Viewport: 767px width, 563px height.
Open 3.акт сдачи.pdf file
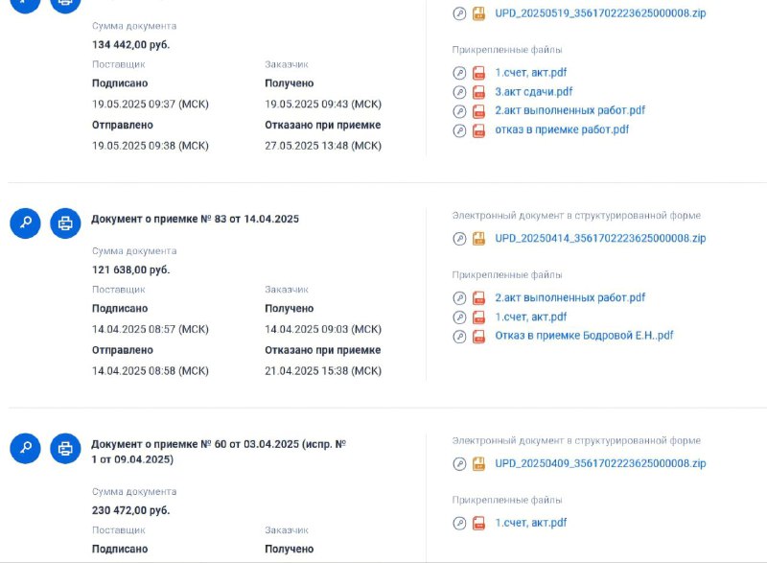tap(533, 91)
